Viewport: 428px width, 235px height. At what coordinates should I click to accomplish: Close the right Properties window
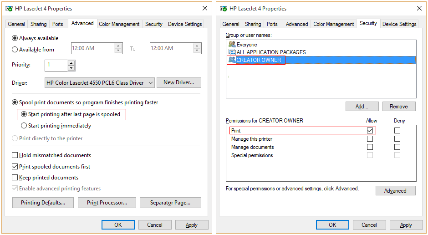tap(419, 9)
